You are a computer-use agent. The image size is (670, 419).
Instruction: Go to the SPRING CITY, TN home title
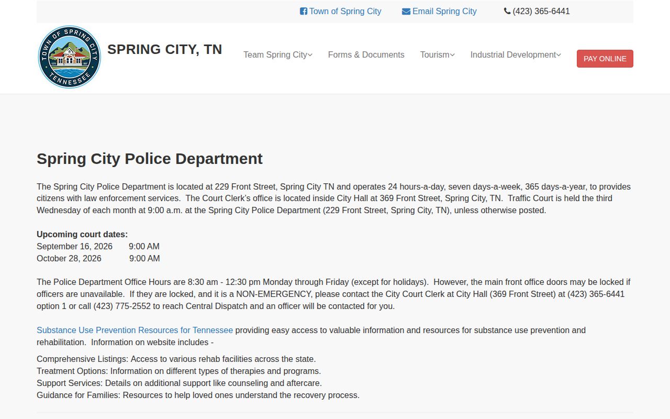pos(164,49)
